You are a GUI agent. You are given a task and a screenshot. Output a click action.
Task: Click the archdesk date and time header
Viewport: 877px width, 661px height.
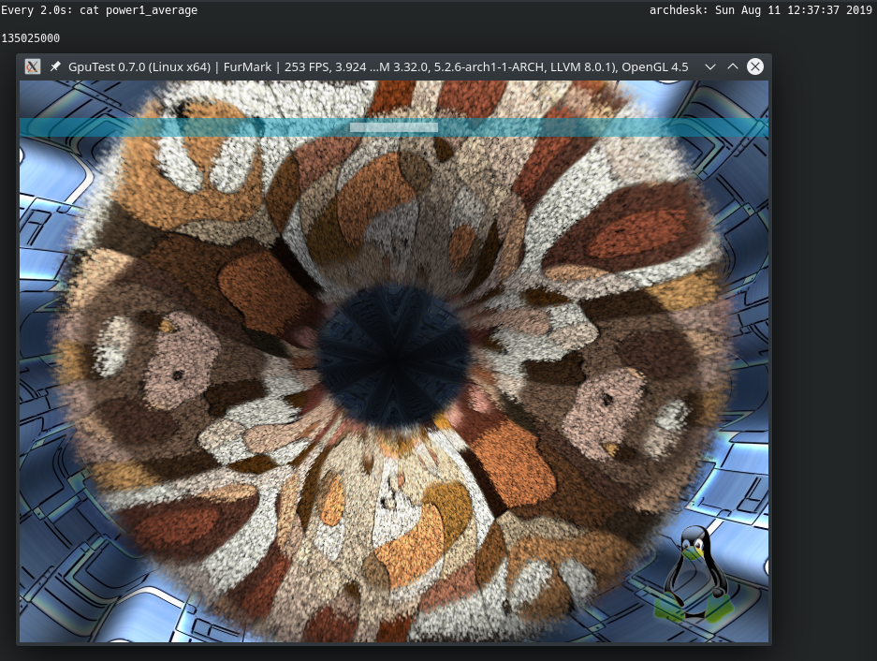(x=761, y=10)
